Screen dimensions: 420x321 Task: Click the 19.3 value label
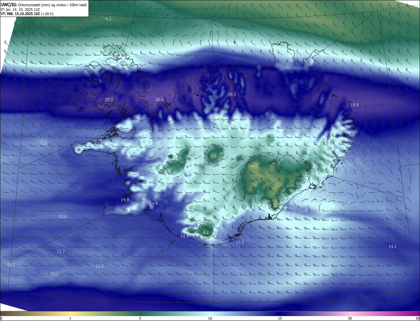tap(232, 94)
